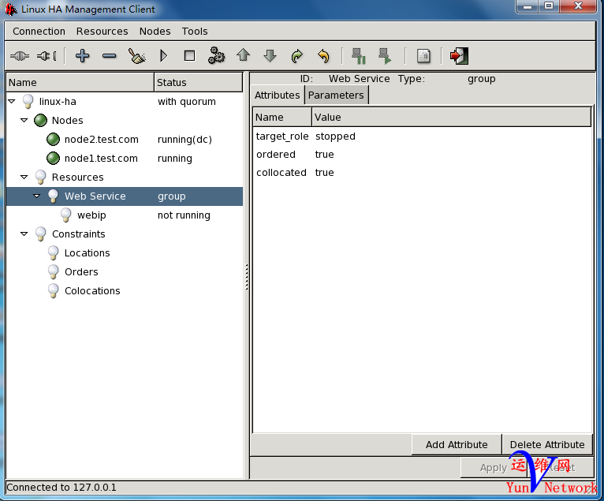Click the vertical pane splitter handle
Viewport: 604px width, 501px height.
coord(247,276)
